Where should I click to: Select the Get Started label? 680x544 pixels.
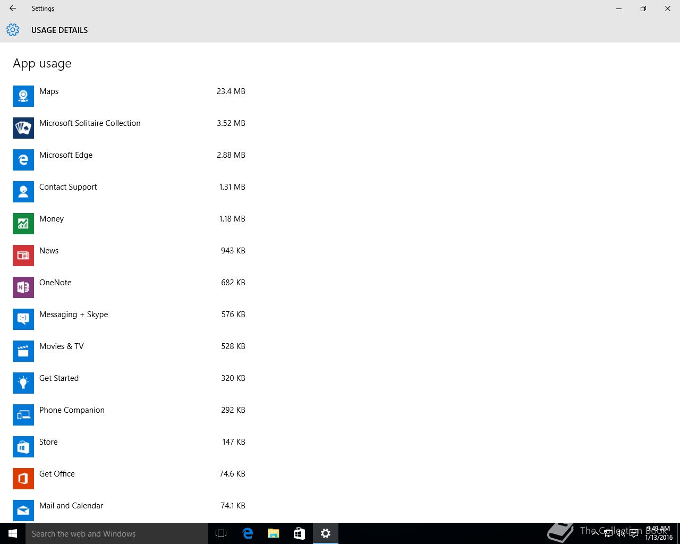point(59,378)
